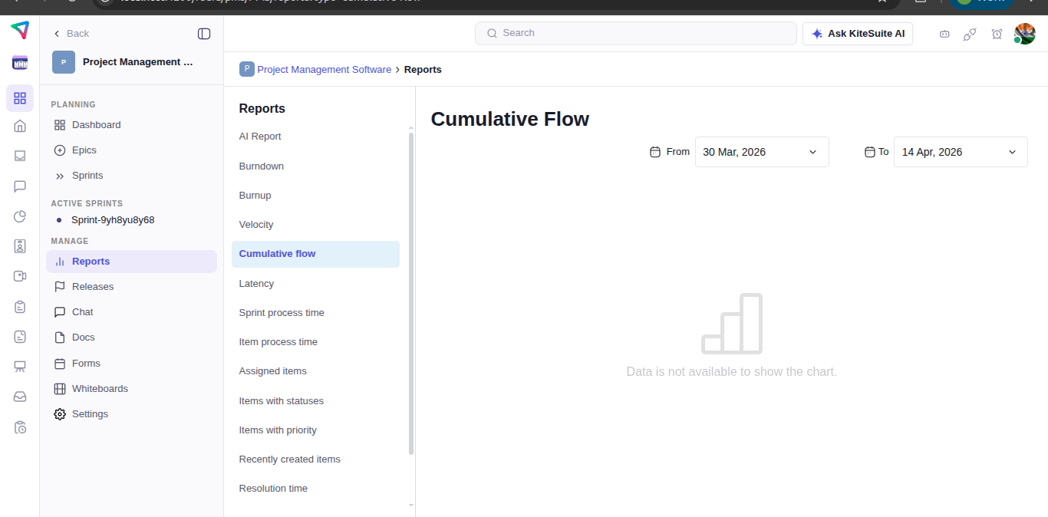The height and width of the screenshot is (517, 1048).
Task: Select the Items with statuses report
Action: click(x=315, y=401)
